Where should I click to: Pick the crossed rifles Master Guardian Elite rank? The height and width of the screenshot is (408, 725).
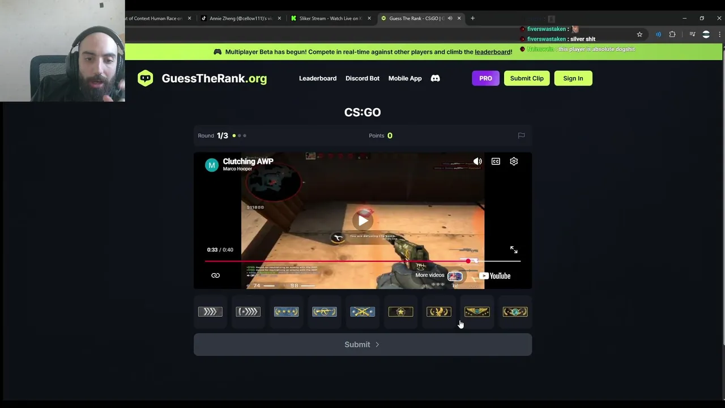click(x=362, y=312)
